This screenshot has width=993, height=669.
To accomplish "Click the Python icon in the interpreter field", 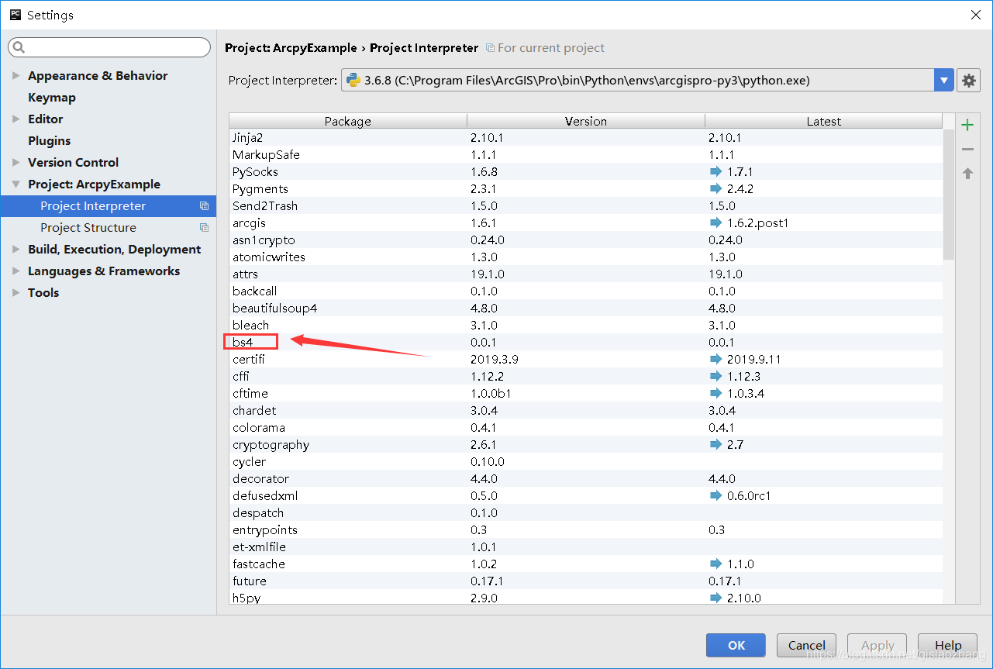I will (353, 80).
